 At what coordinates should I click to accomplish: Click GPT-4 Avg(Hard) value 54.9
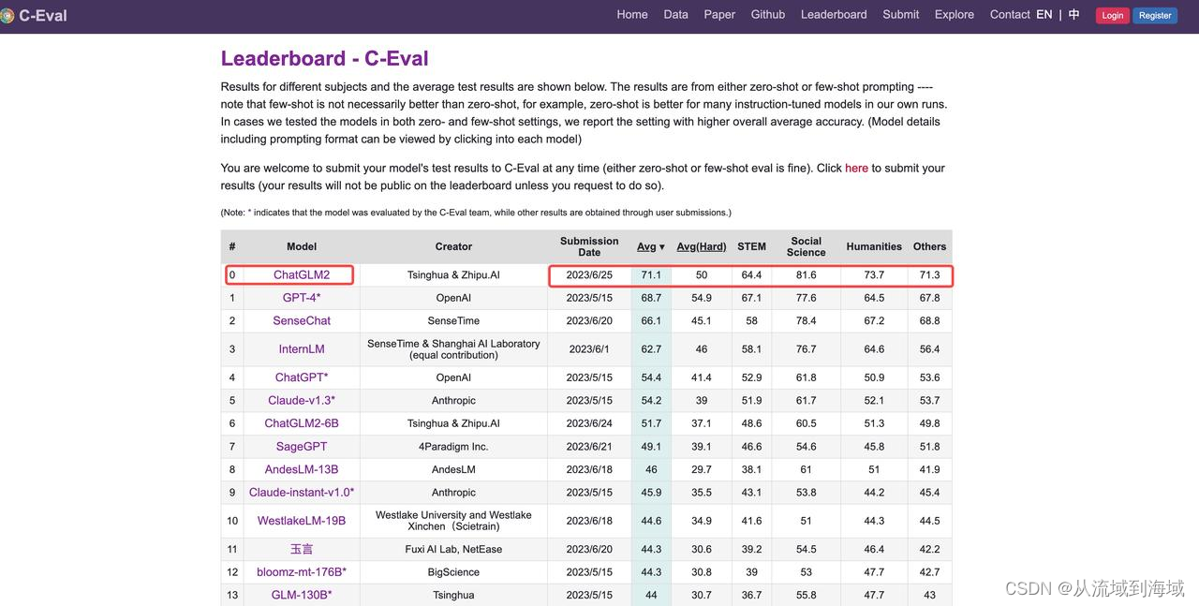(702, 298)
